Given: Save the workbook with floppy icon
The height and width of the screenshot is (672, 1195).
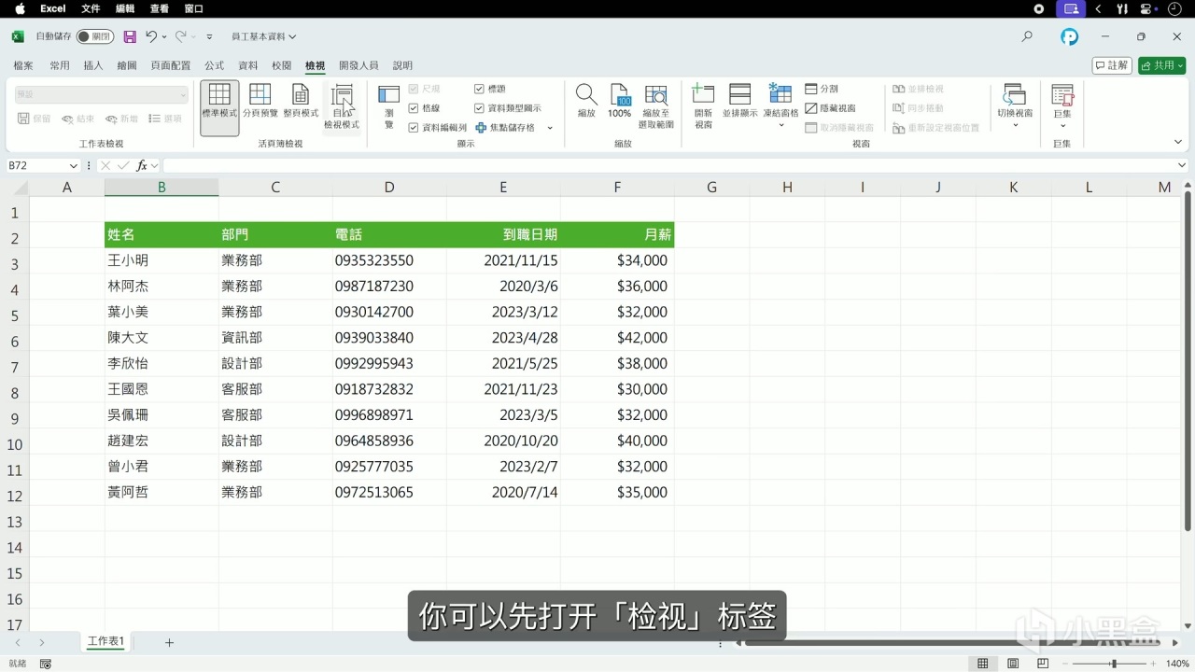Looking at the screenshot, I should [x=130, y=36].
